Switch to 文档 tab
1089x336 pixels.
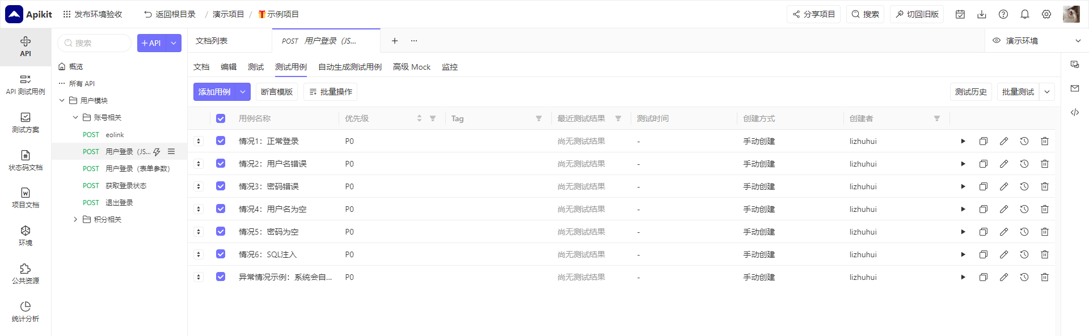[201, 67]
